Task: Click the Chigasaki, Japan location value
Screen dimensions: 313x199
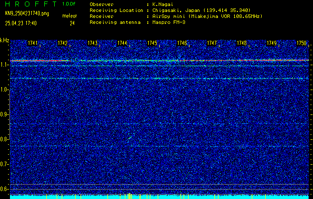Action: (x=202, y=10)
